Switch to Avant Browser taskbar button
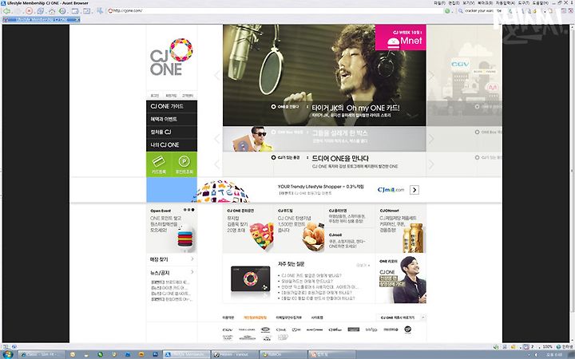 186,354
